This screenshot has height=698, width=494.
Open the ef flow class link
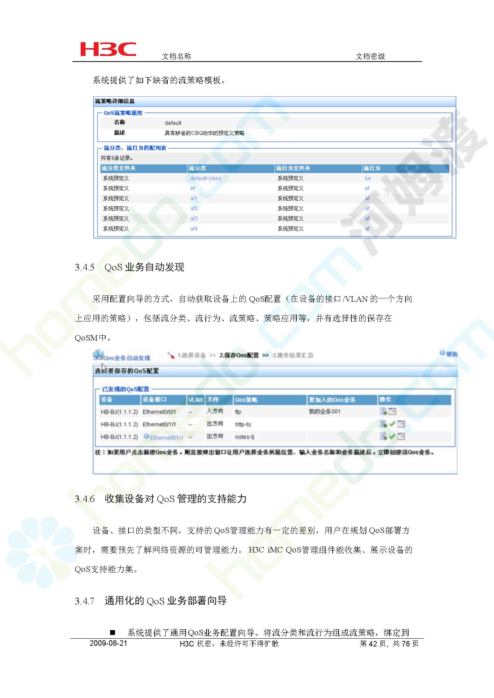[x=193, y=188]
